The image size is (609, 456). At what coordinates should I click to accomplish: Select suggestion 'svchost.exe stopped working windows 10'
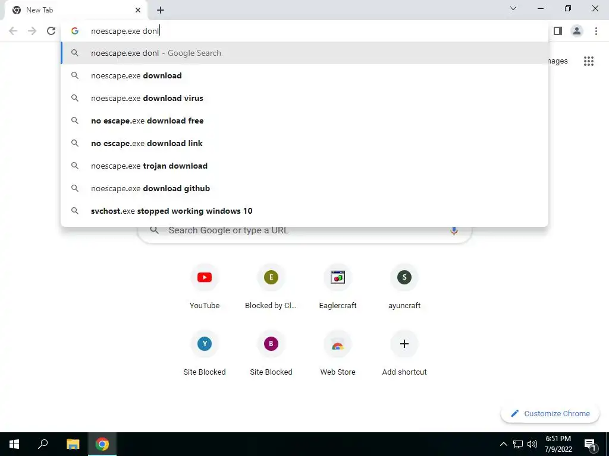point(304,211)
